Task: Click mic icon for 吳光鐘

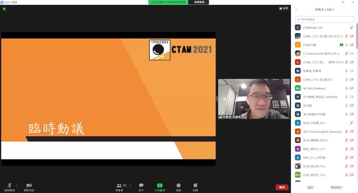Action: pos(346,106)
